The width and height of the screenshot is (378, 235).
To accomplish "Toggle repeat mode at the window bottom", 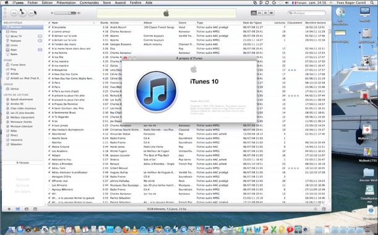I will 26,209.
